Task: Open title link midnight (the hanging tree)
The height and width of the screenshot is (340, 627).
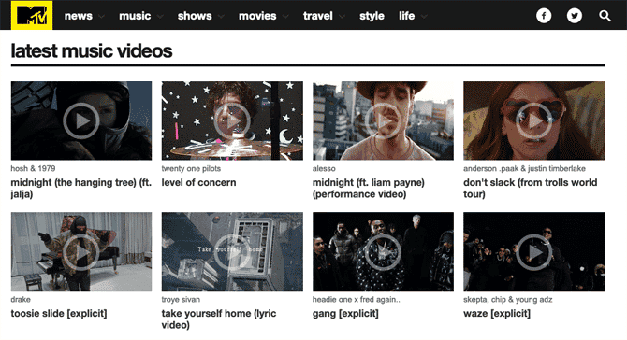Action: tap(81, 189)
